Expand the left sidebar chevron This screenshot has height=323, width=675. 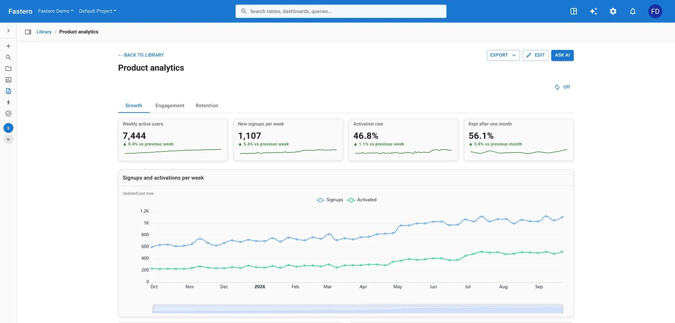8,31
